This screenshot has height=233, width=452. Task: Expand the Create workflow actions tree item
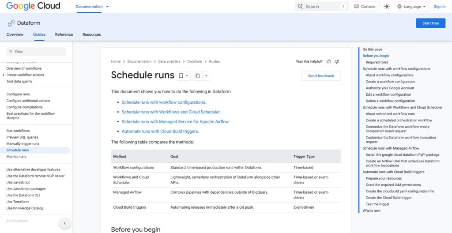tap(4, 75)
